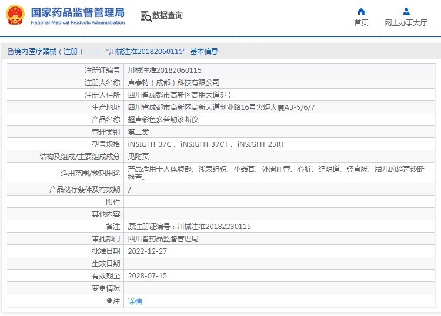Click the 结构及组成/主要组成成分 label

point(79,156)
